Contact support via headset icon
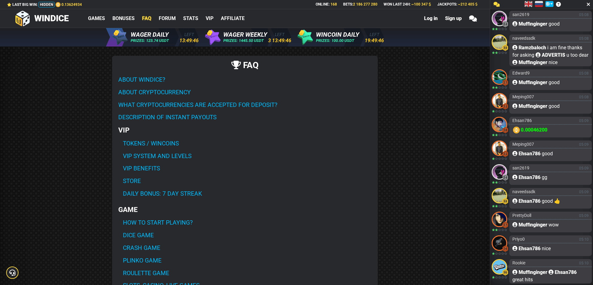This screenshot has width=593, height=285. click(x=12, y=273)
